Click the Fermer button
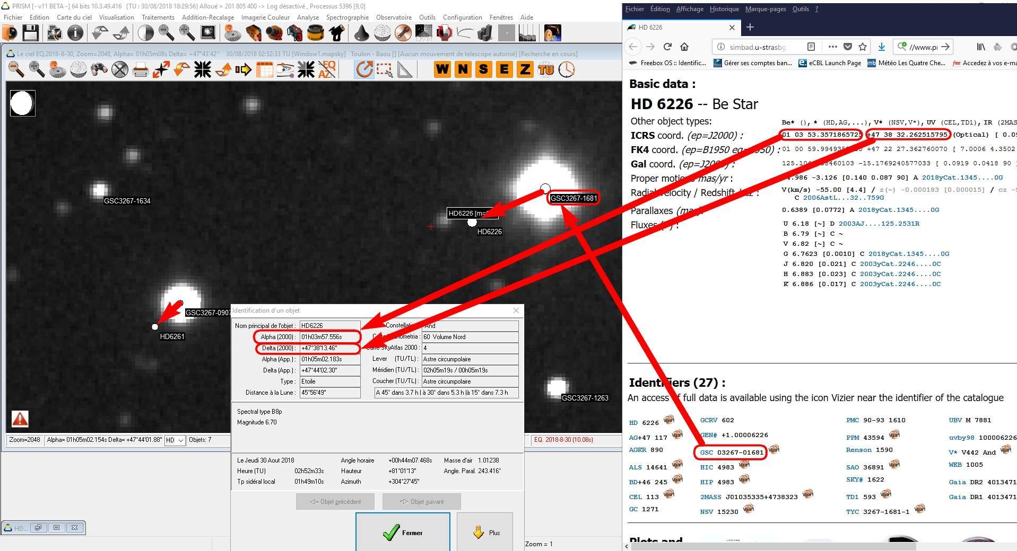The height and width of the screenshot is (551, 1017). (x=403, y=532)
